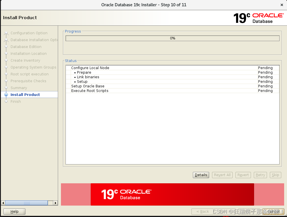Select the Summary step in sidebar

pos(18,88)
